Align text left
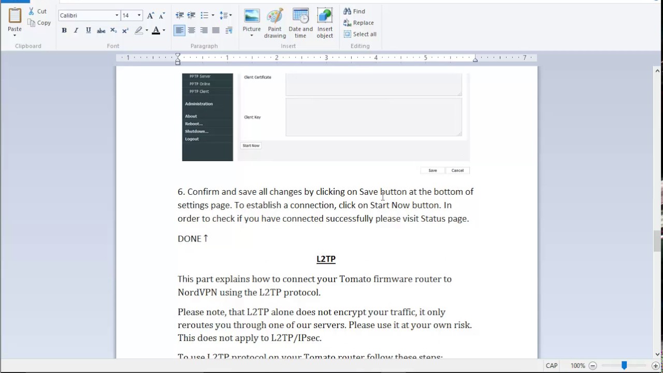This screenshot has width=663, height=373. pyautogui.click(x=179, y=31)
